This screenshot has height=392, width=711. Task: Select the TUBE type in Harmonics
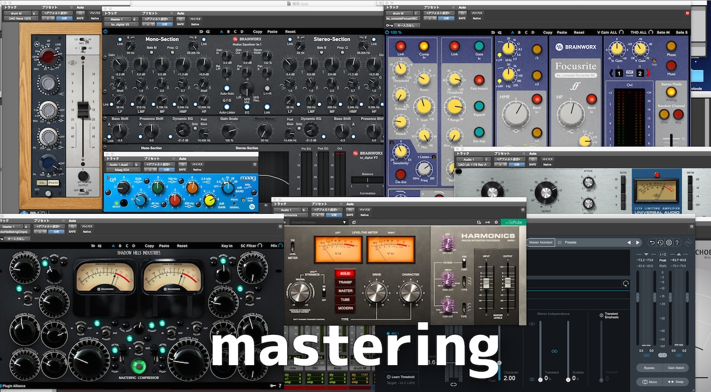point(345,300)
